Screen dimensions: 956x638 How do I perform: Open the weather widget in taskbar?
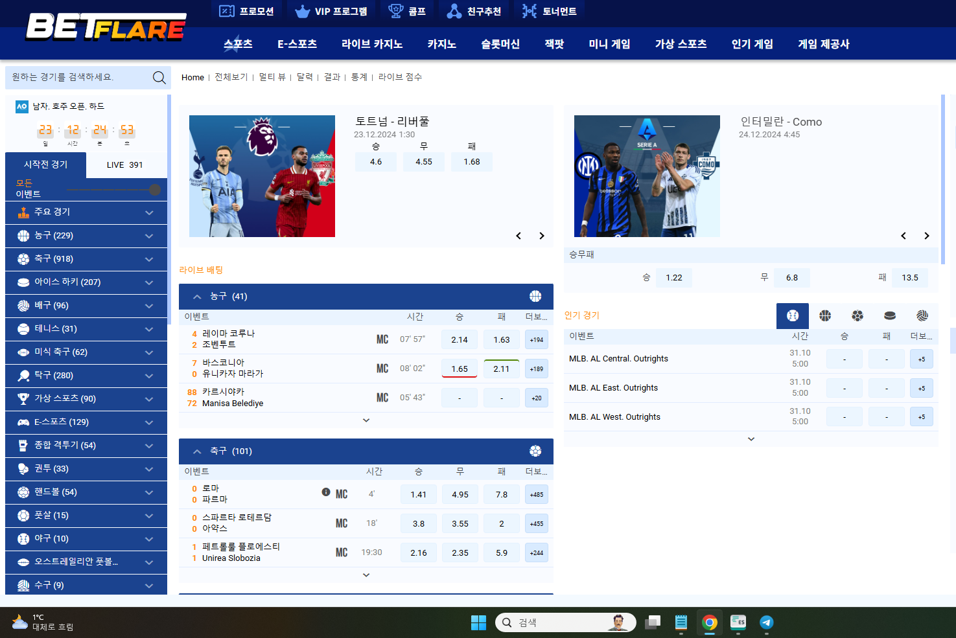43,622
